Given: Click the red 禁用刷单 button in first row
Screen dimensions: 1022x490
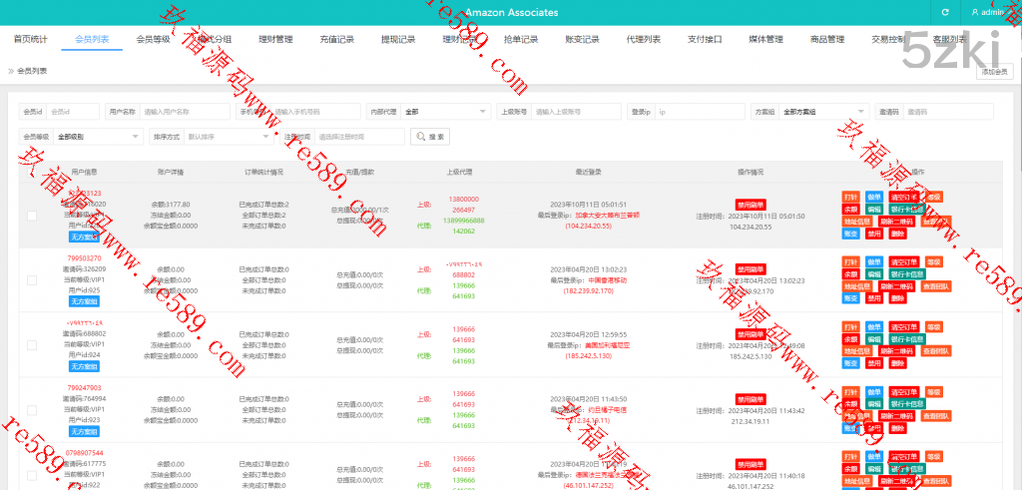Looking at the screenshot, I should tap(751, 205).
